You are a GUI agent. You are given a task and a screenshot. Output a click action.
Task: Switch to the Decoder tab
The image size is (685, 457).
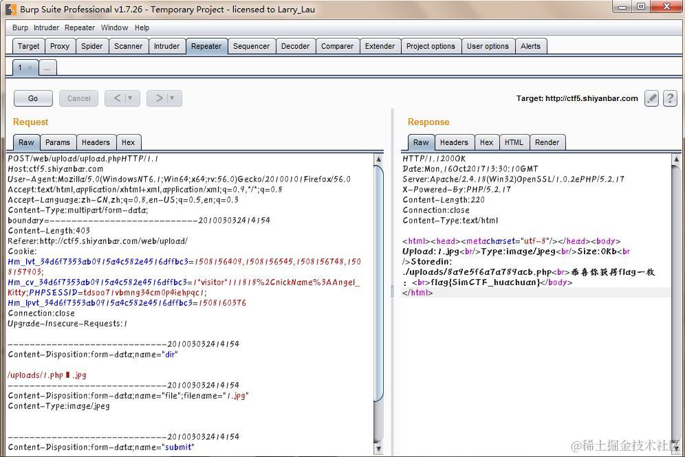295,46
